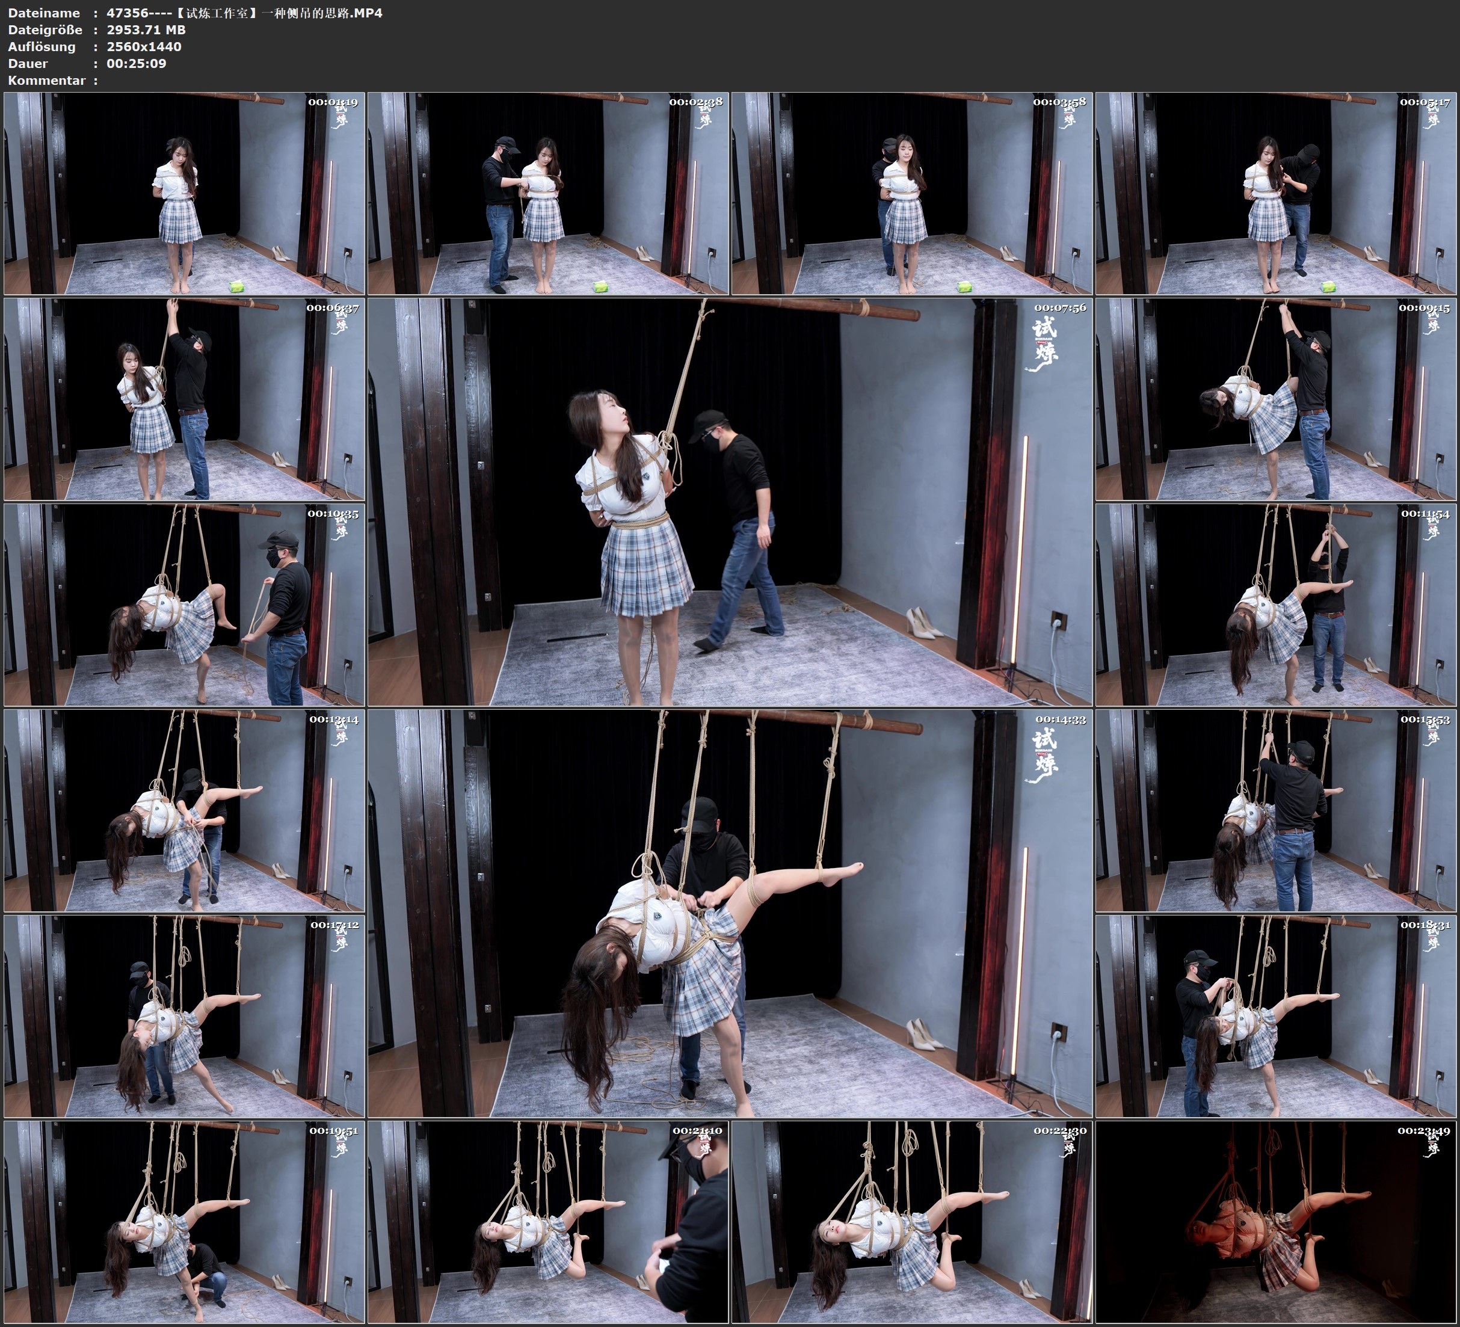Click the frame timestamped 00:13:14
This screenshot has width=1460, height=1327.
(x=184, y=810)
